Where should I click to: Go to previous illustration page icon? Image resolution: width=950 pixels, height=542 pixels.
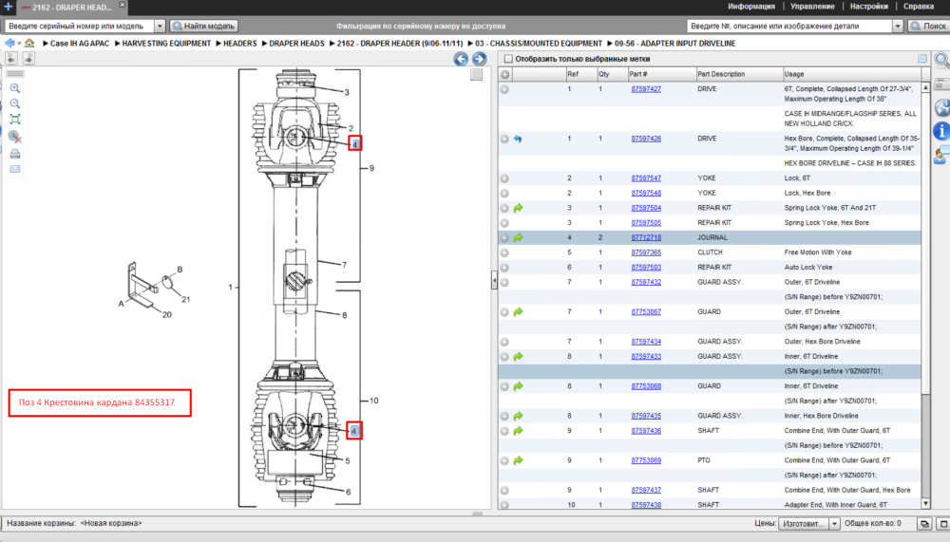(11, 58)
